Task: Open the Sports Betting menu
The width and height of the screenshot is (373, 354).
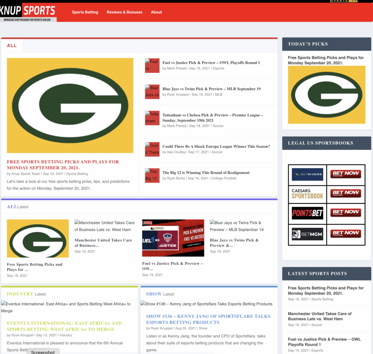Action: 85,12
